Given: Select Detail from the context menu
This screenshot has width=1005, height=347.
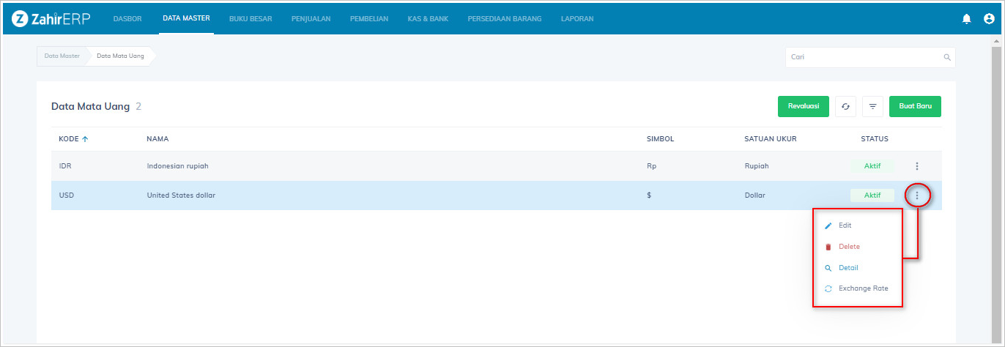Looking at the screenshot, I should 848,268.
